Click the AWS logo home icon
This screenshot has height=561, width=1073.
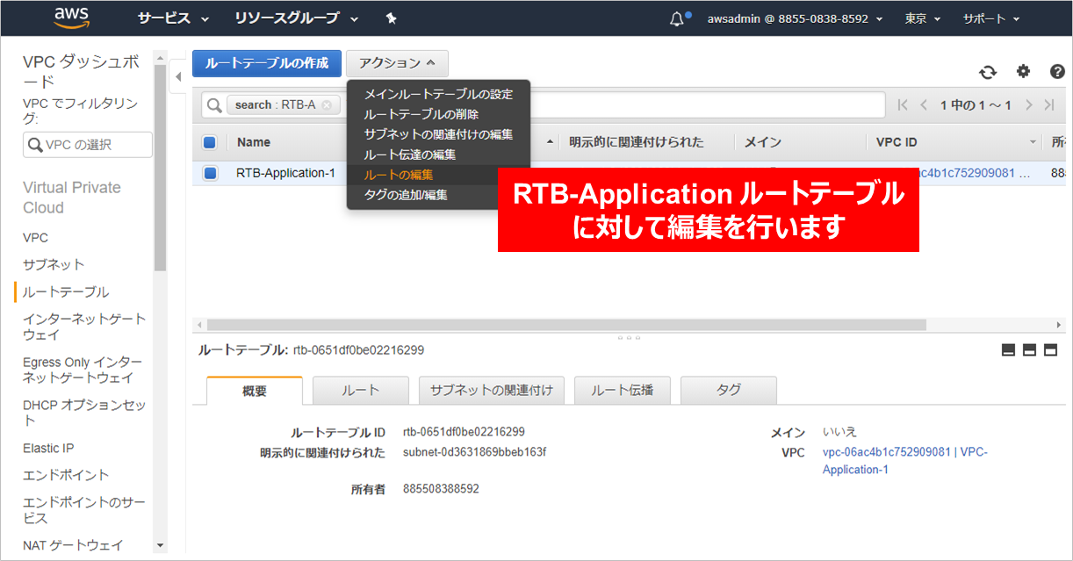[x=72, y=18]
